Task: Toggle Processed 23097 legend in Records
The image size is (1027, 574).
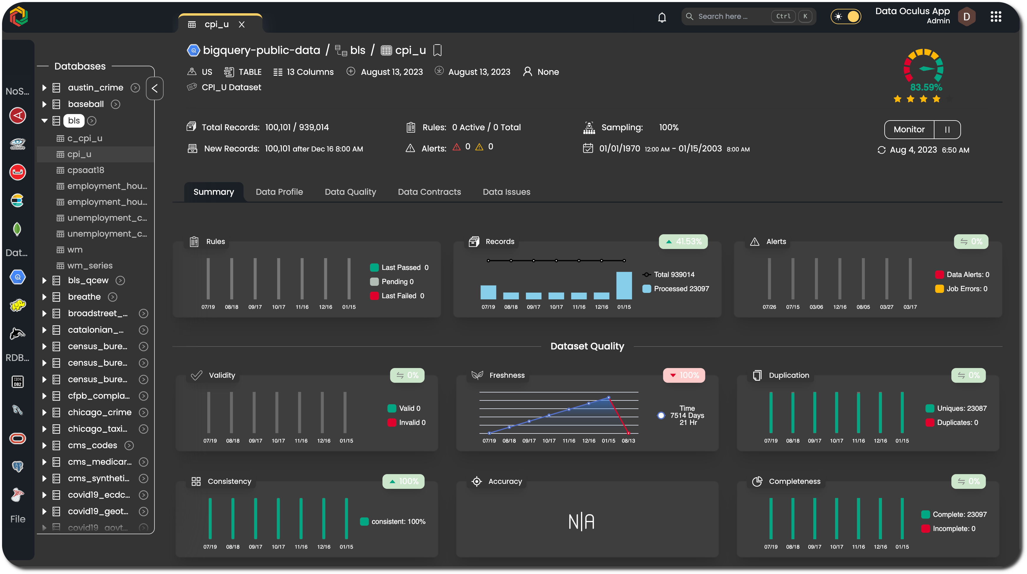Action: [676, 289]
